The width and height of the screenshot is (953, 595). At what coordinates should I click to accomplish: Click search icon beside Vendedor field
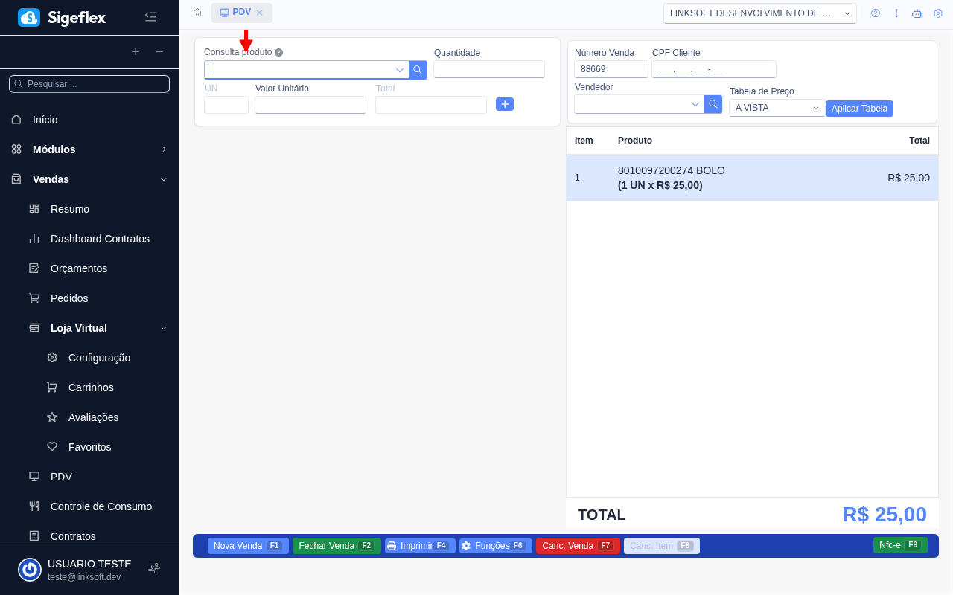[713, 104]
